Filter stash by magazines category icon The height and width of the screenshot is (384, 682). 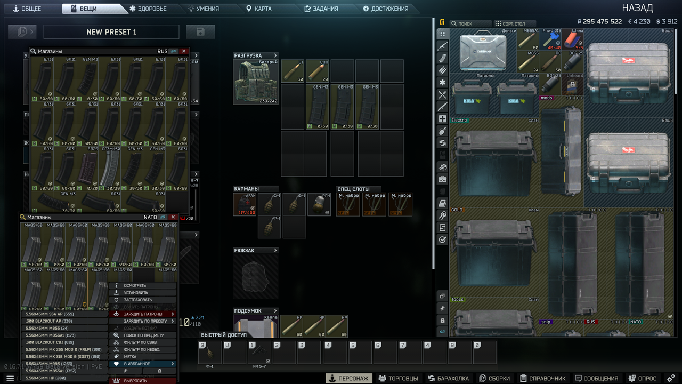(442, 58)
